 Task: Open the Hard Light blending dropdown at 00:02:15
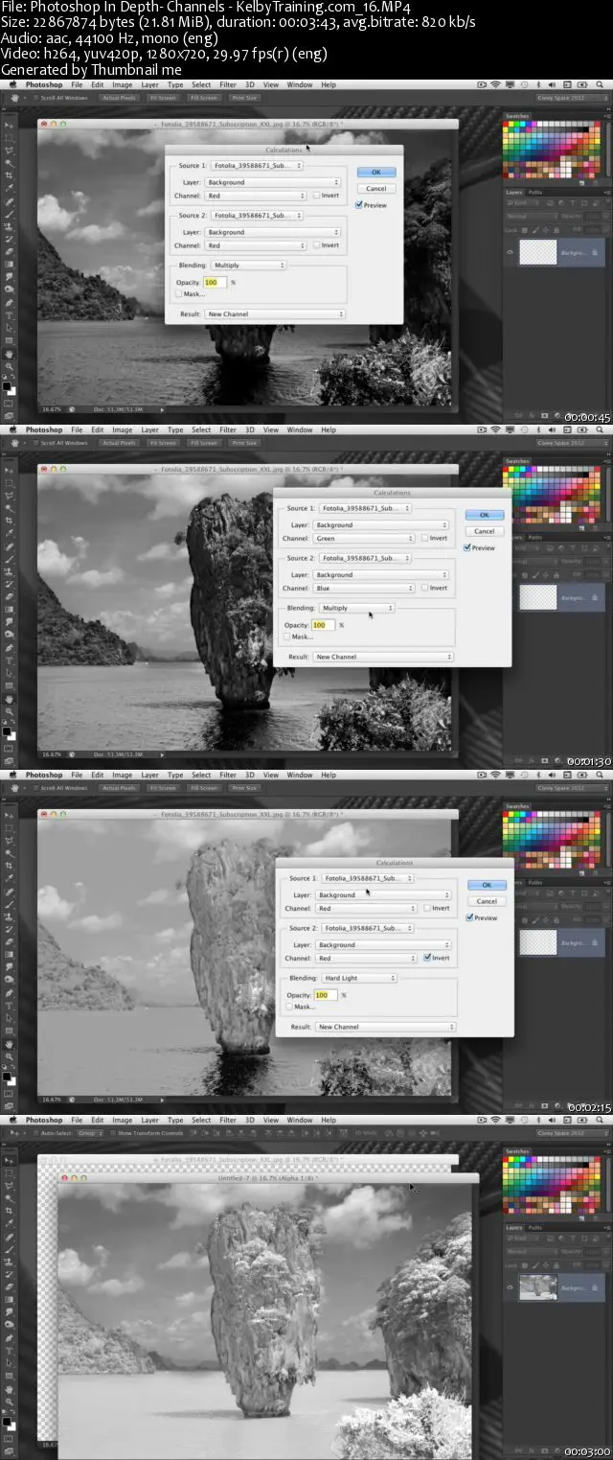(359, 978)
